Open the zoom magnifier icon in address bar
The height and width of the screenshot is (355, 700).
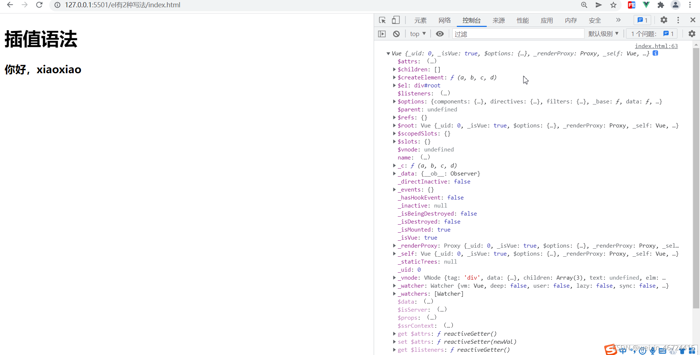coord(584,5)
